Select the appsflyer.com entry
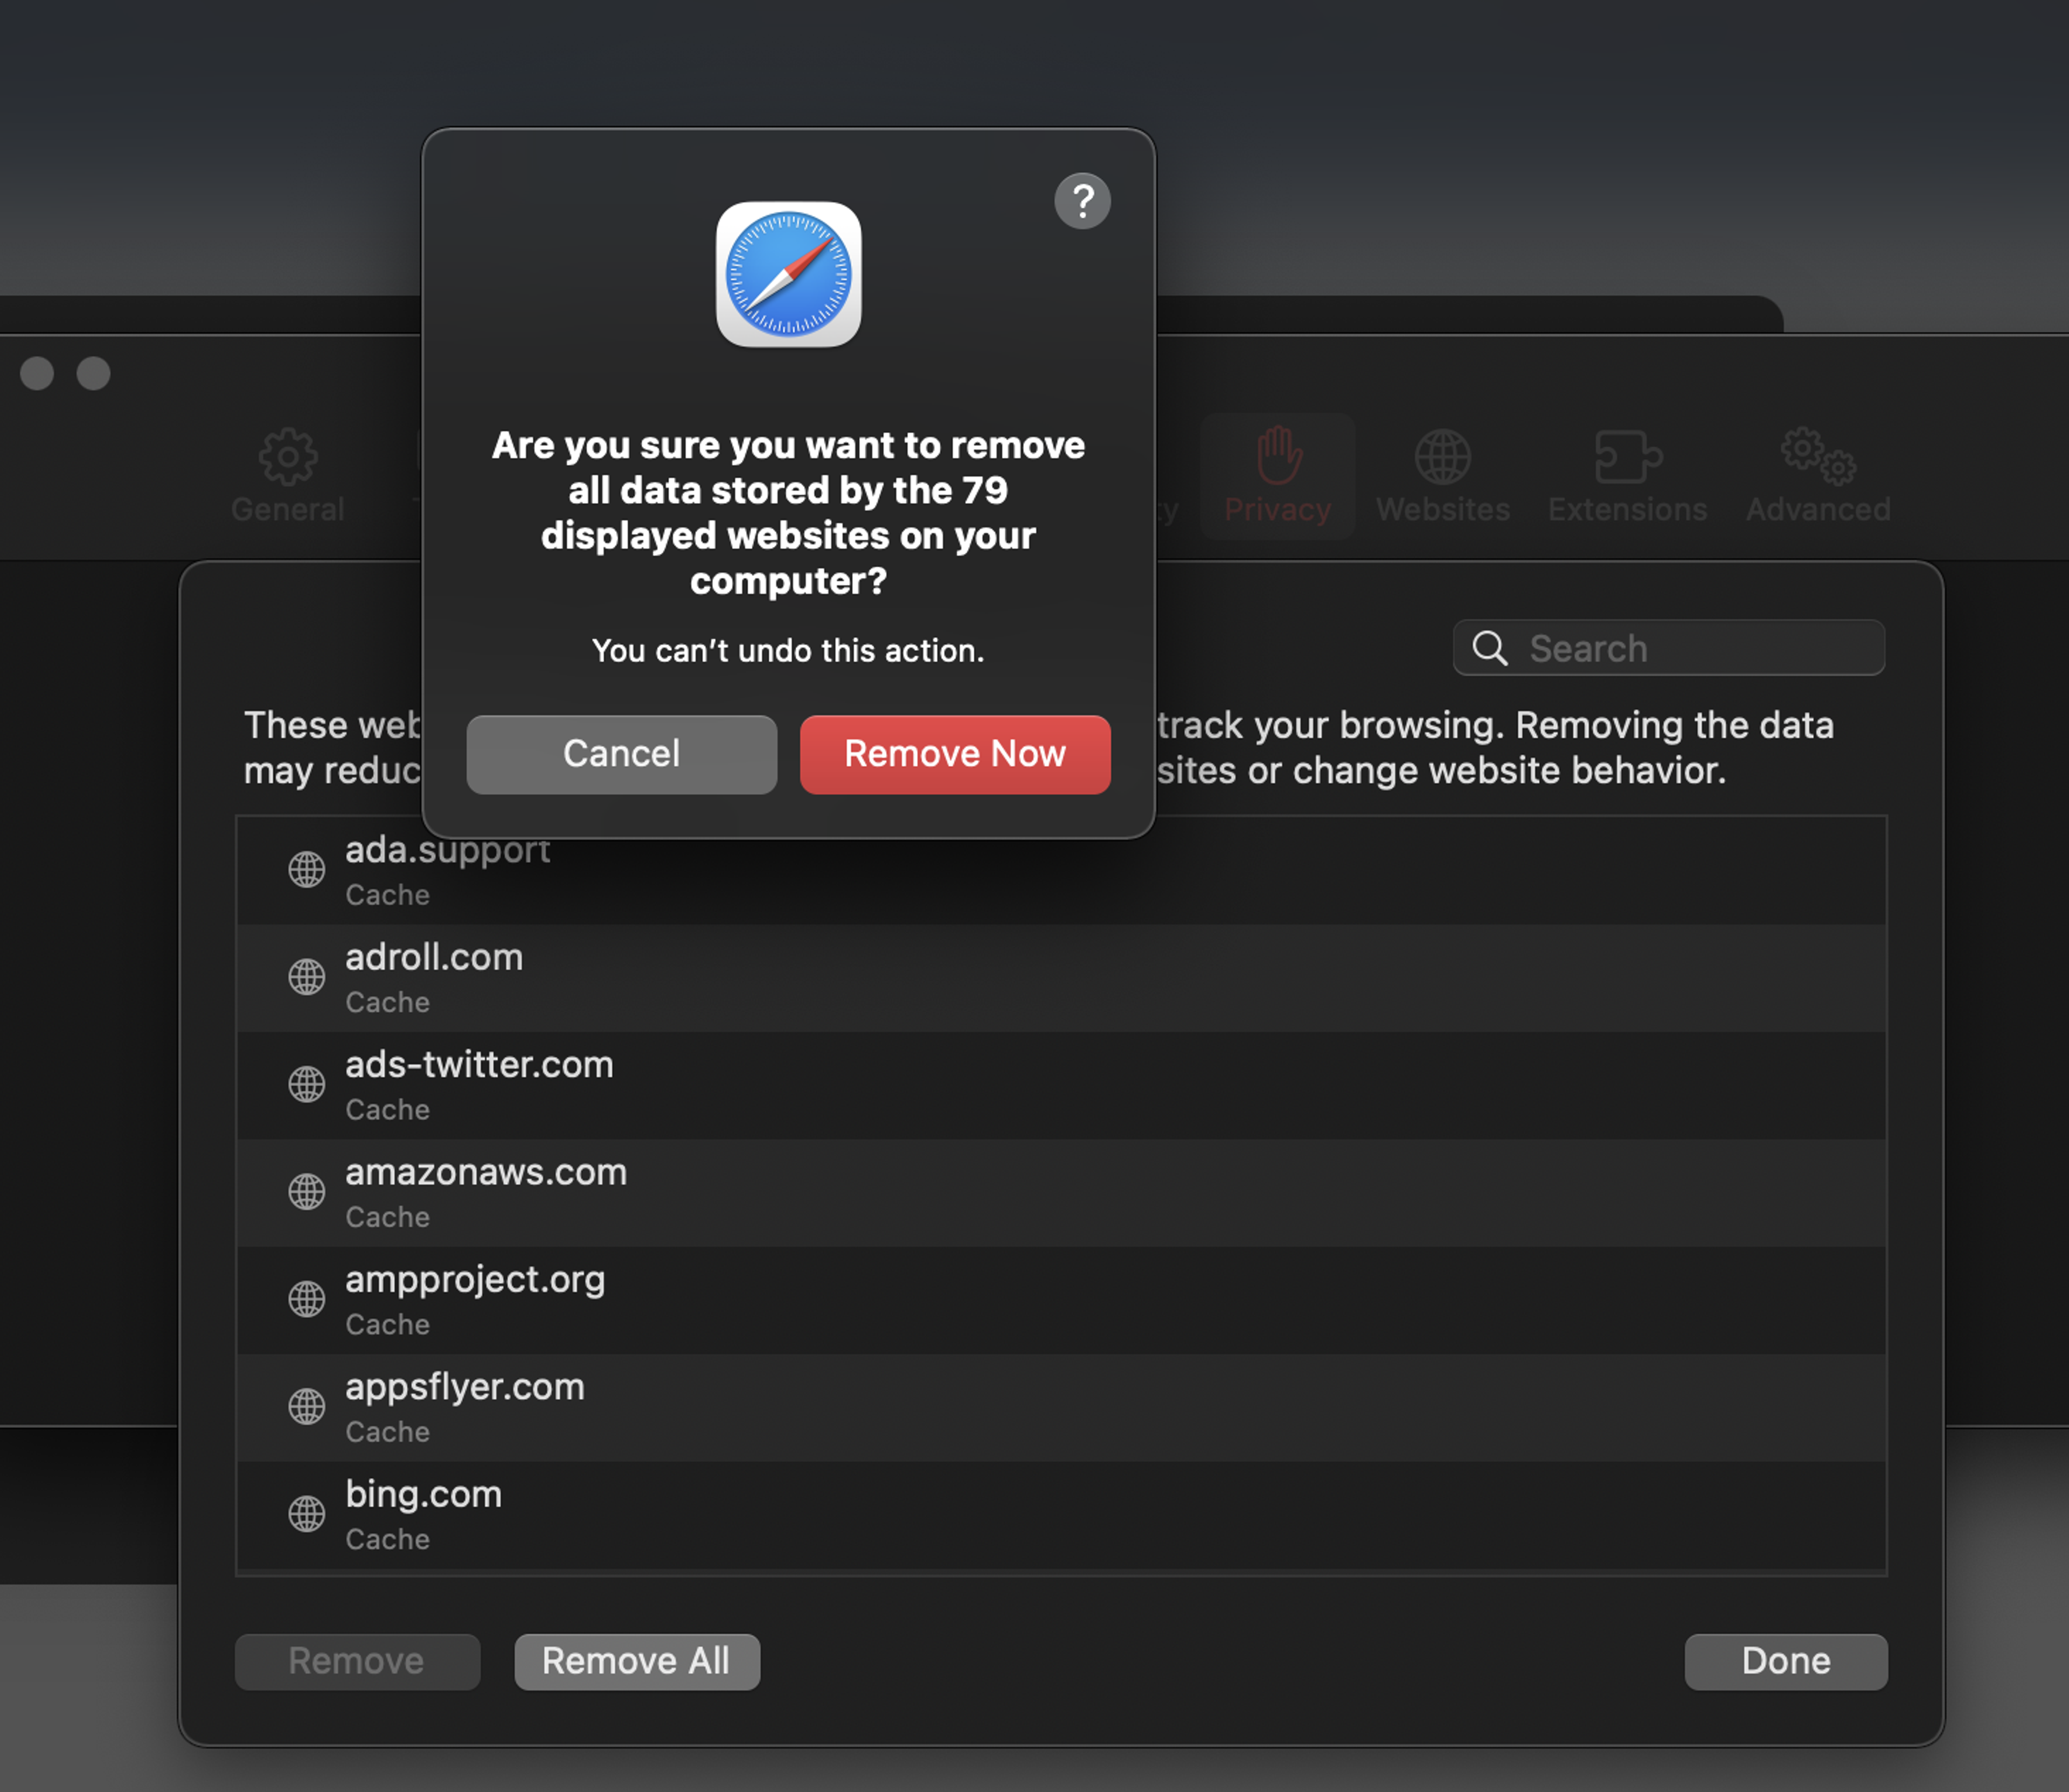 (1061, 1407)
